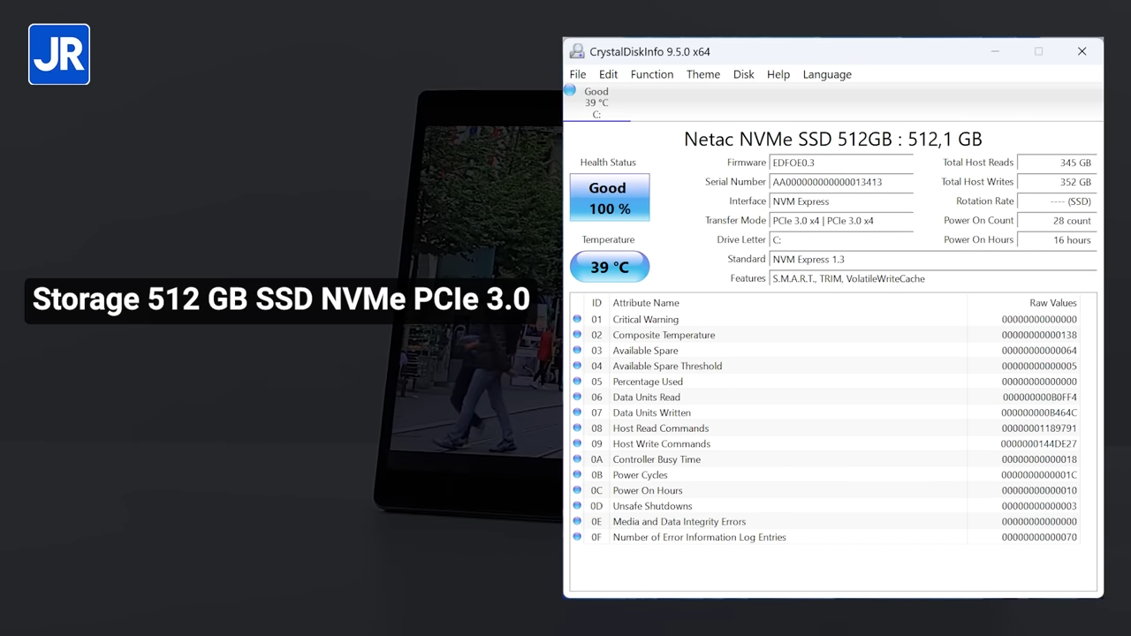Select the Host Write Commands attribute name
Screen dimensions: 1131x636
662,443
